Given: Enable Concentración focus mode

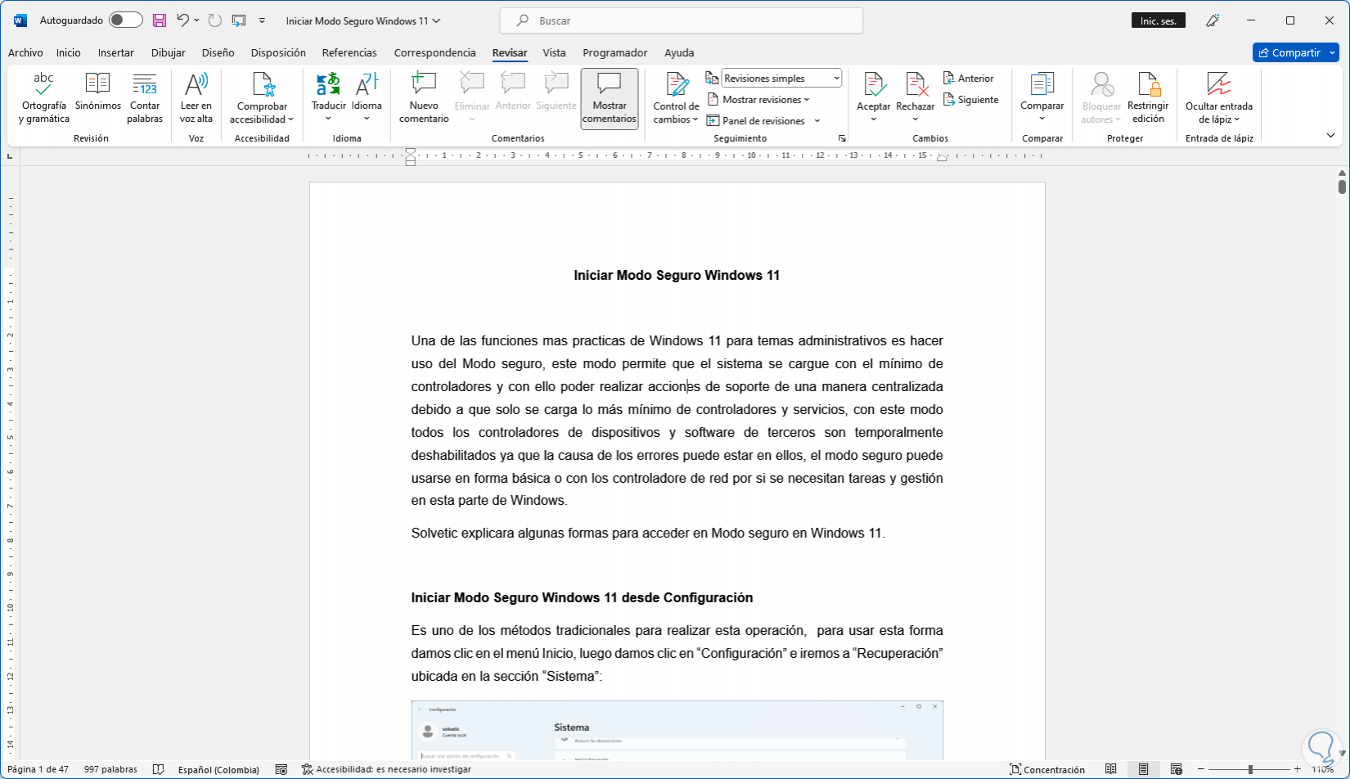Looking at the screenshot, I should (1047, 769).
